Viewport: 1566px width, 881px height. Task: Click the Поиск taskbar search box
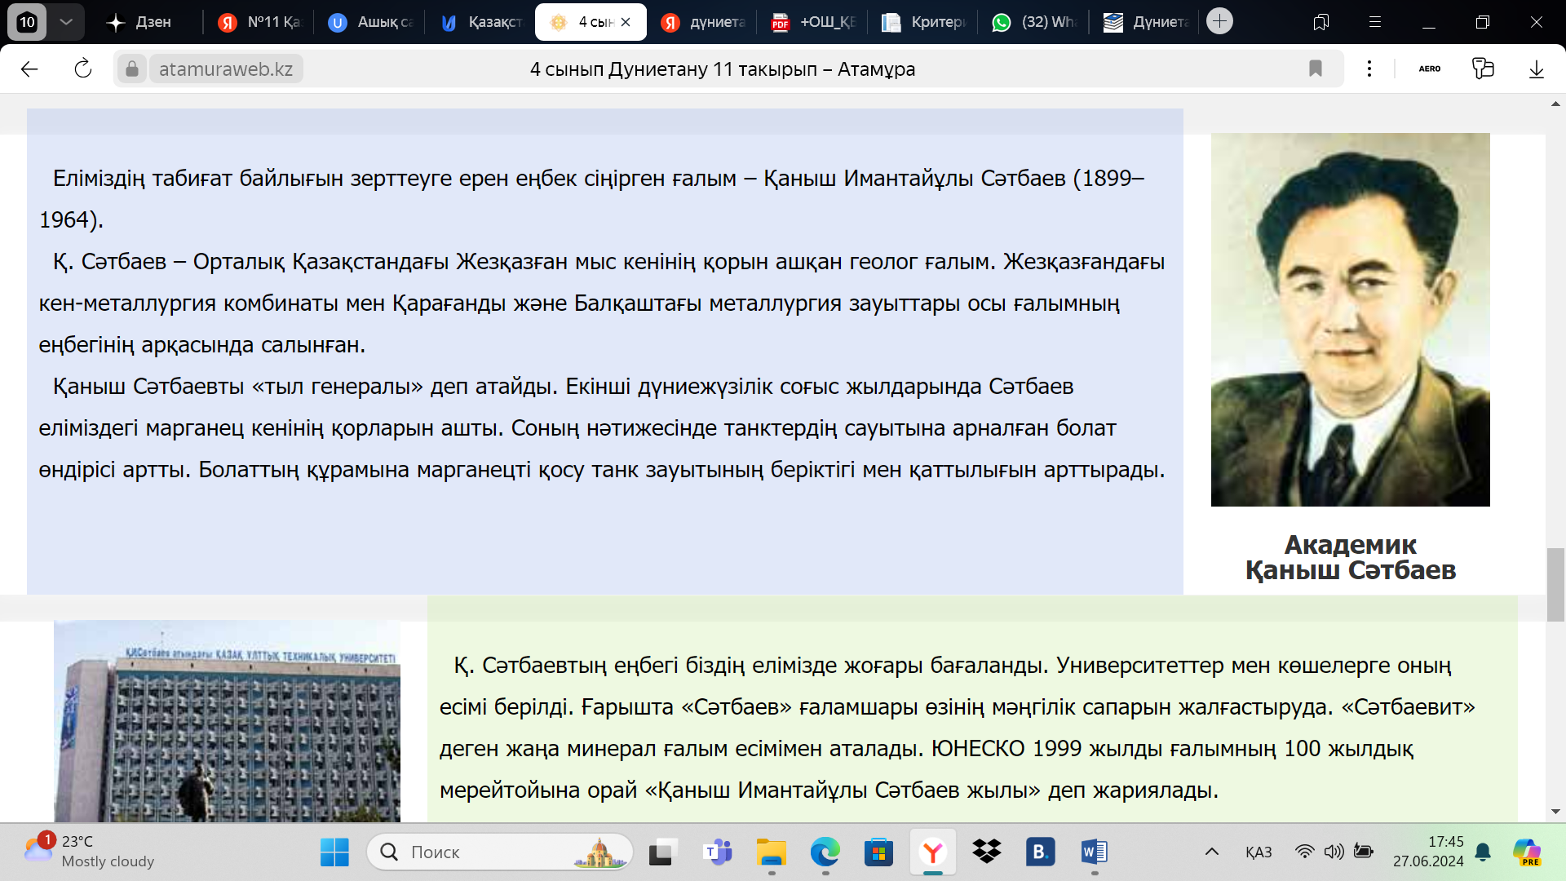point(499,852)
